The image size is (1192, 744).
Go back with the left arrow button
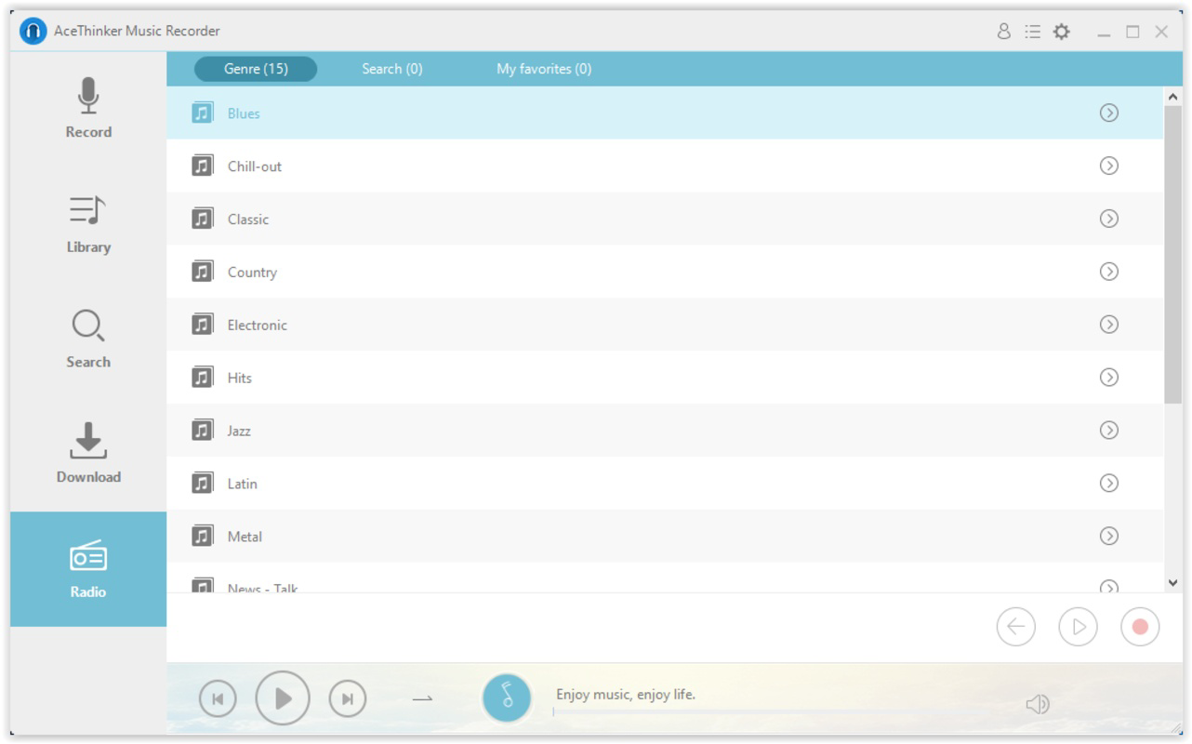point(1015,627)
